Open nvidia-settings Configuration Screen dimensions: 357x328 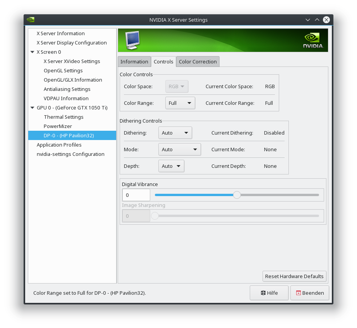pyautogui.click(x=72, y=154)
